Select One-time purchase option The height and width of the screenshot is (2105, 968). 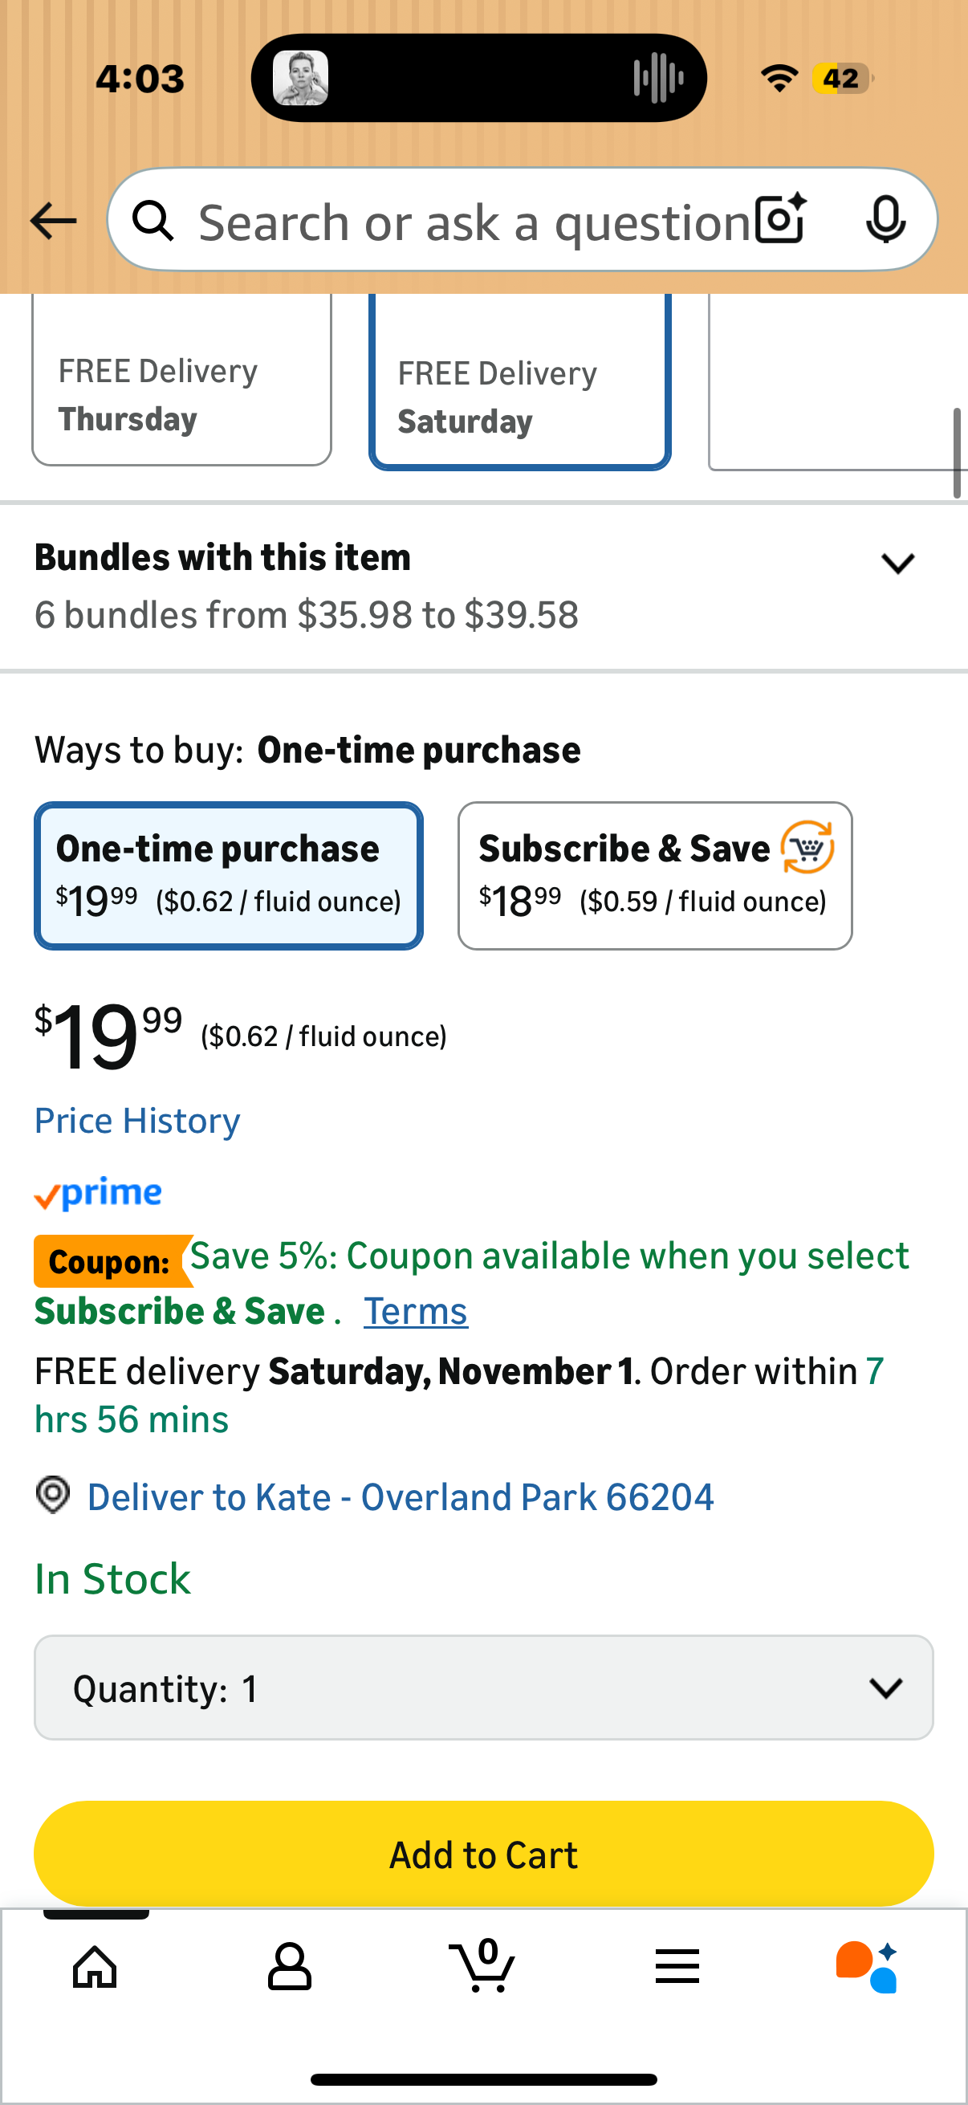229,875
